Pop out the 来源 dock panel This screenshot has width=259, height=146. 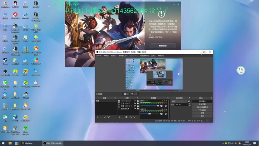tap(137, 98)
